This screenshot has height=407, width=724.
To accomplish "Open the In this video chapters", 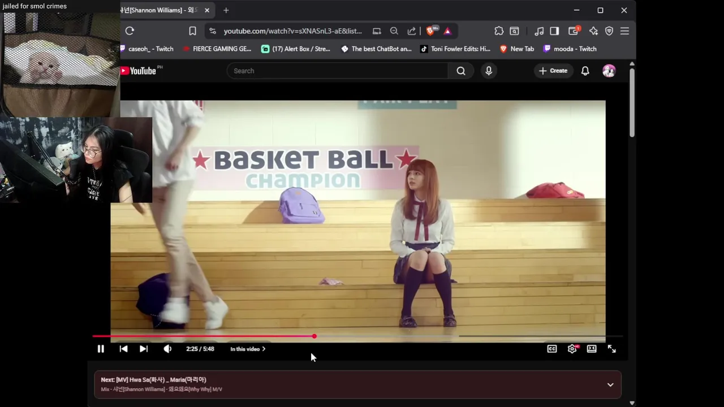I will coord(248,349).
